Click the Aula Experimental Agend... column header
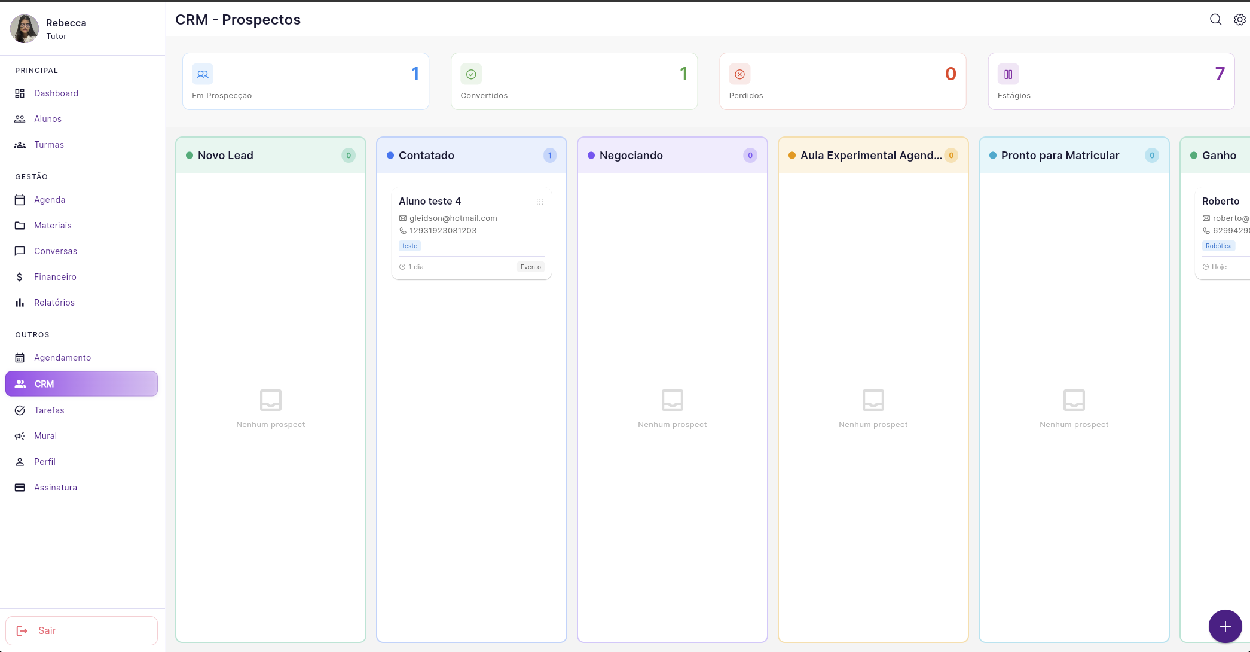The width and height of the screenshot is (1250, 652). click(x=870, y=156)
